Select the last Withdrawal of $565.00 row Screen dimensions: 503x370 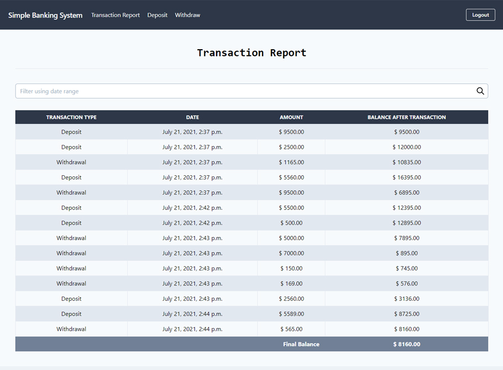252,329
